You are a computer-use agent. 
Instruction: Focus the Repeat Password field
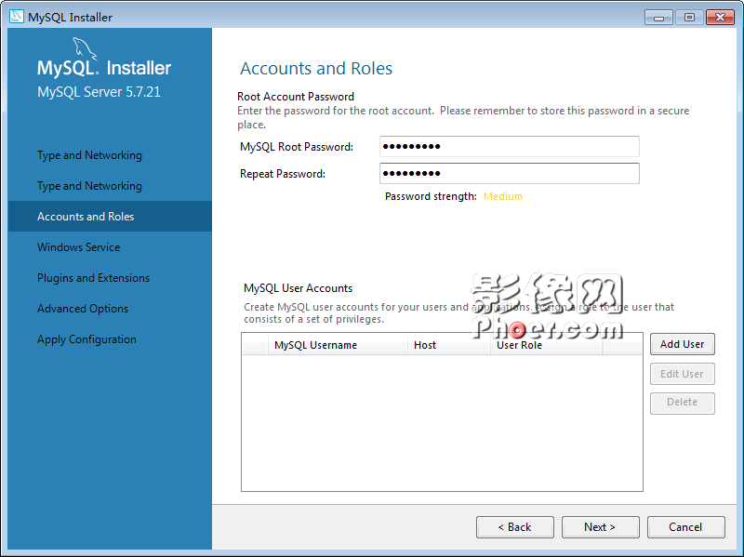pyautogui.click(x=510, y=174)
